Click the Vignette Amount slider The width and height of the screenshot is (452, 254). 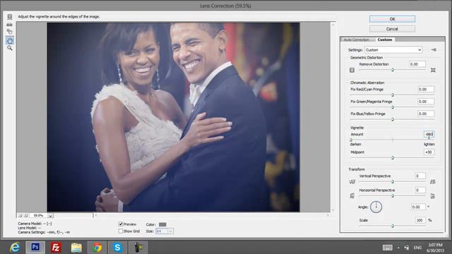pyautogui.click(x=393, y=140)
